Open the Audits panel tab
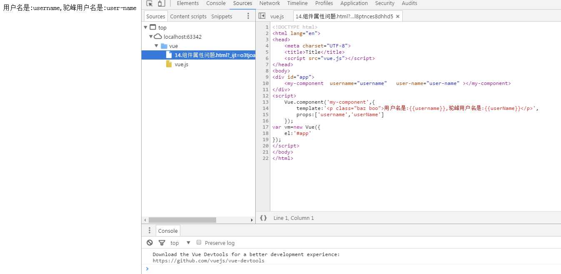The width and height of the screenshot is (561, 274). [409, 3]
